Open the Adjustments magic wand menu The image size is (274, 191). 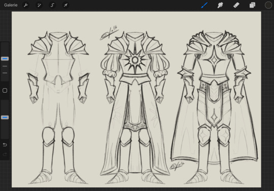(39, 5)
